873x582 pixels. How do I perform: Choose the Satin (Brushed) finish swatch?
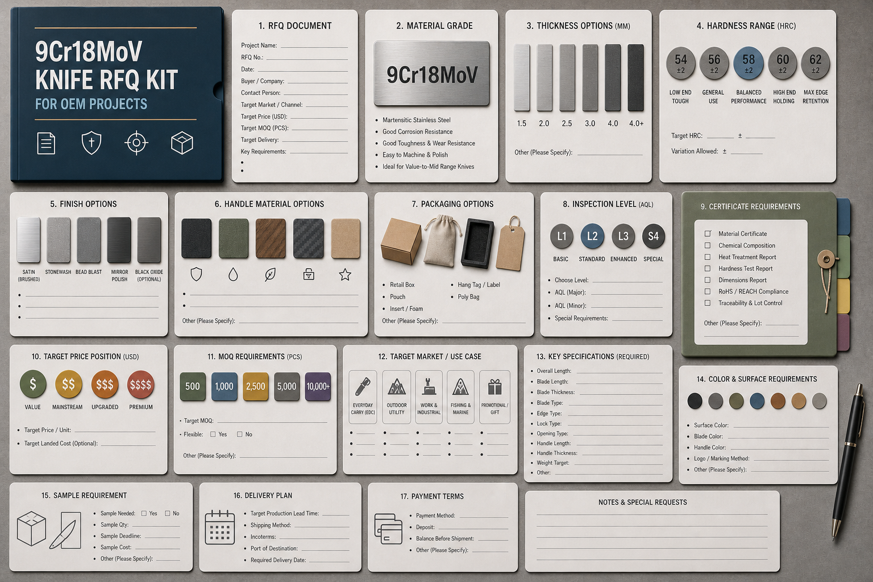(28, 240)
